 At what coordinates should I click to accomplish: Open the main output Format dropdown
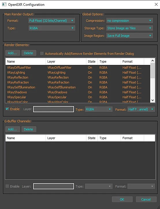click(52, 21)
